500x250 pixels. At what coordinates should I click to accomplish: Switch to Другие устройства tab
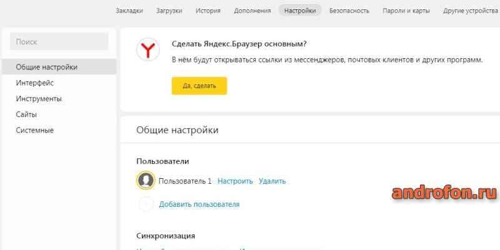471,11
